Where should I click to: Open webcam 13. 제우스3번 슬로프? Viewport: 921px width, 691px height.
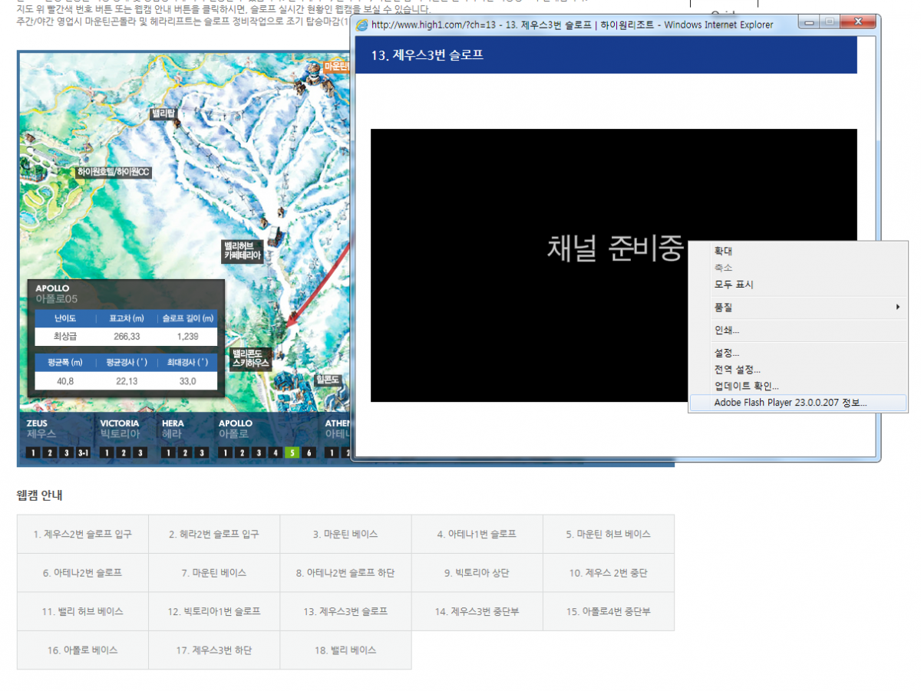click(x=345, y=611)
